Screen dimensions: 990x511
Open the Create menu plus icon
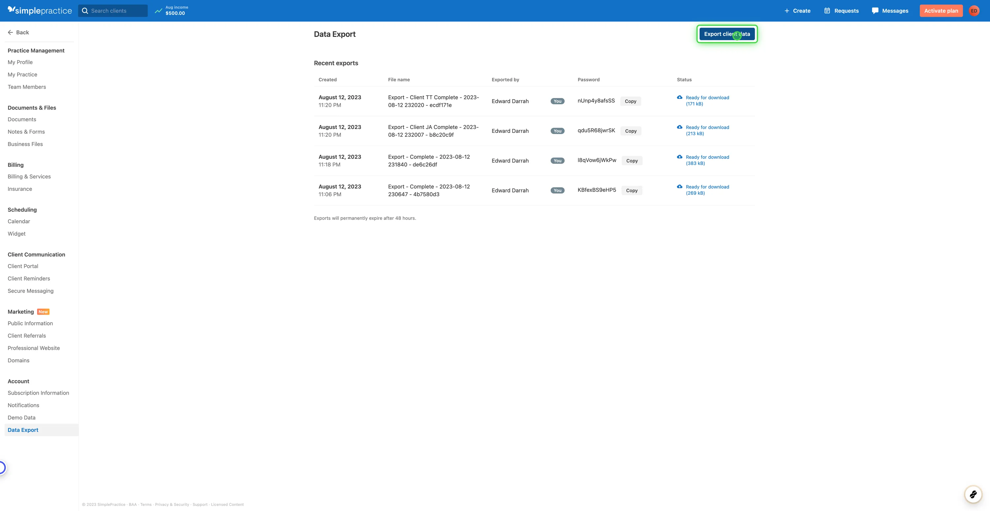coord(786,10)
